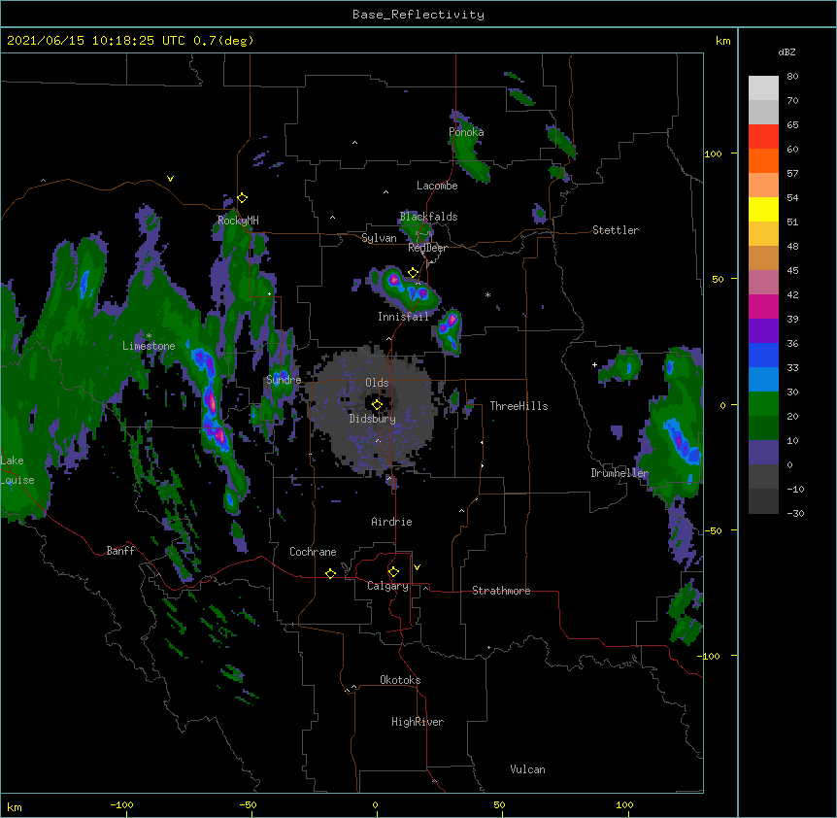The height and width of the screenshot is (818, 837).
Task: Select the Stettler label
Action: coord(616,230)
